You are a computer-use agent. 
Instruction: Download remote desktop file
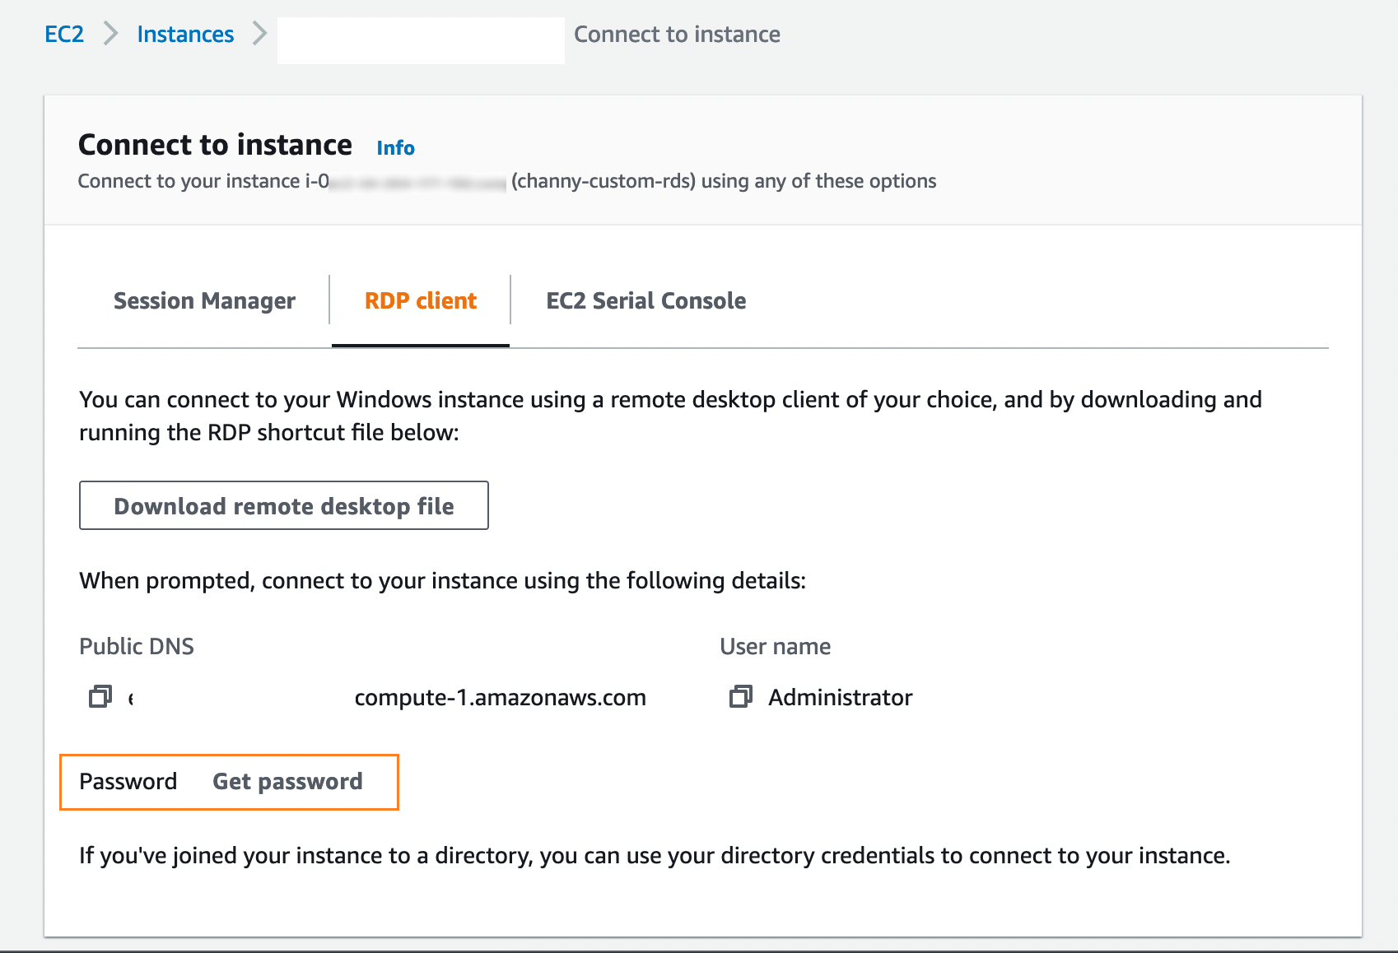click(284, 505)
